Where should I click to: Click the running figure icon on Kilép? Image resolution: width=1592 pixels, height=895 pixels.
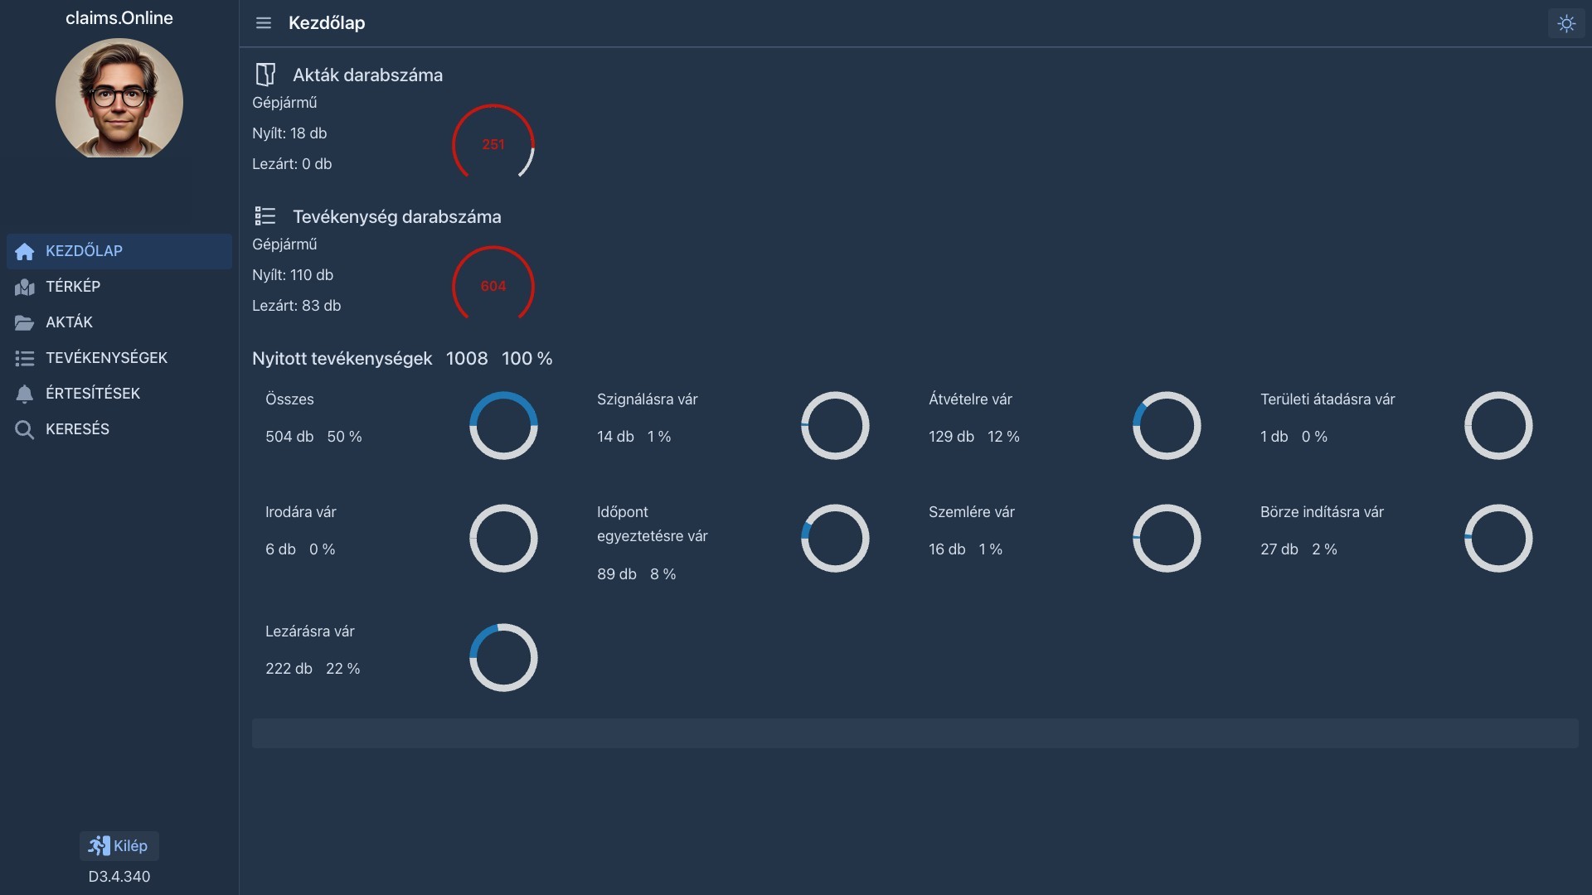point(99,845)
